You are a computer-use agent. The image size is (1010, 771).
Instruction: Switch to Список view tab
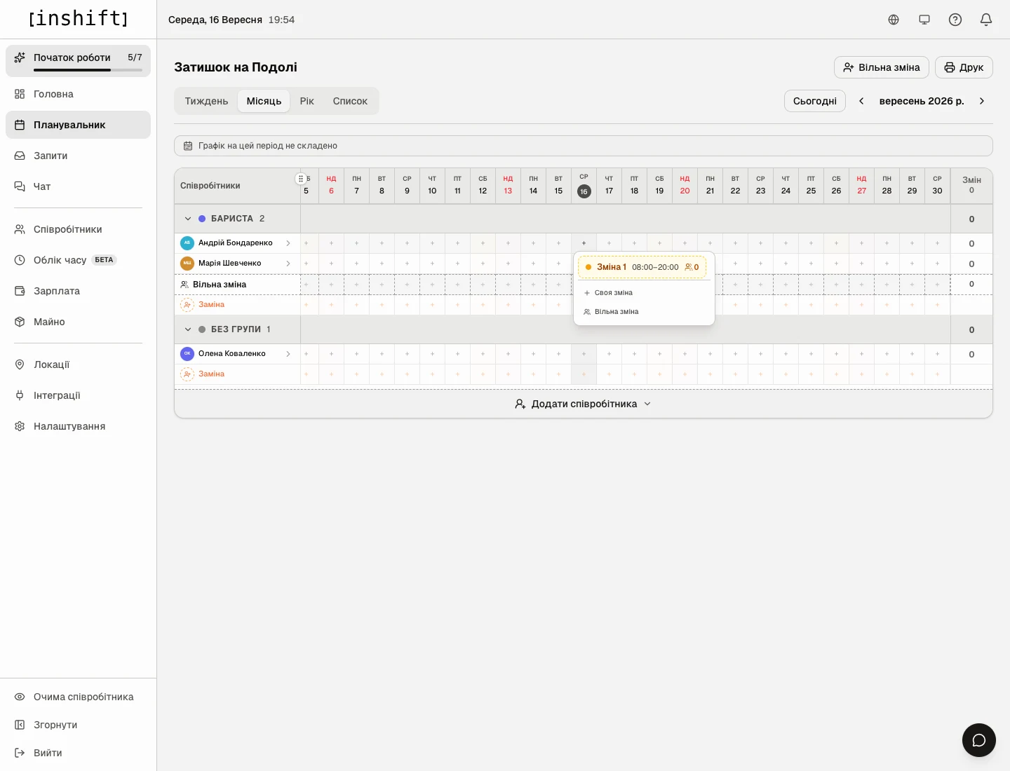point(350,101)
